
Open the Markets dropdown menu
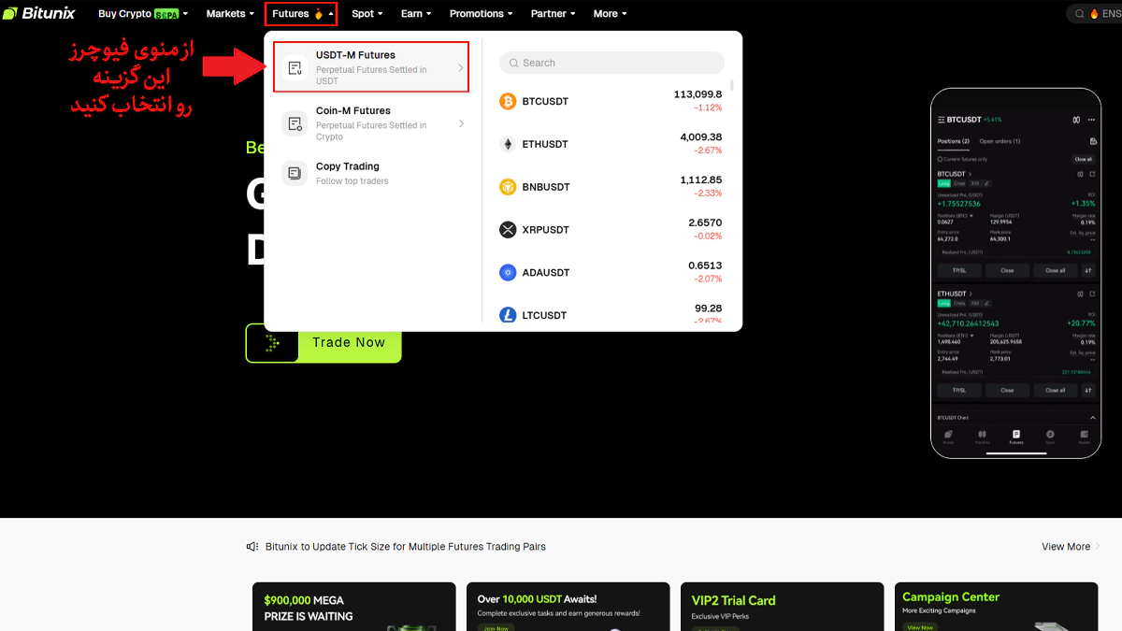tap(230, 14)
